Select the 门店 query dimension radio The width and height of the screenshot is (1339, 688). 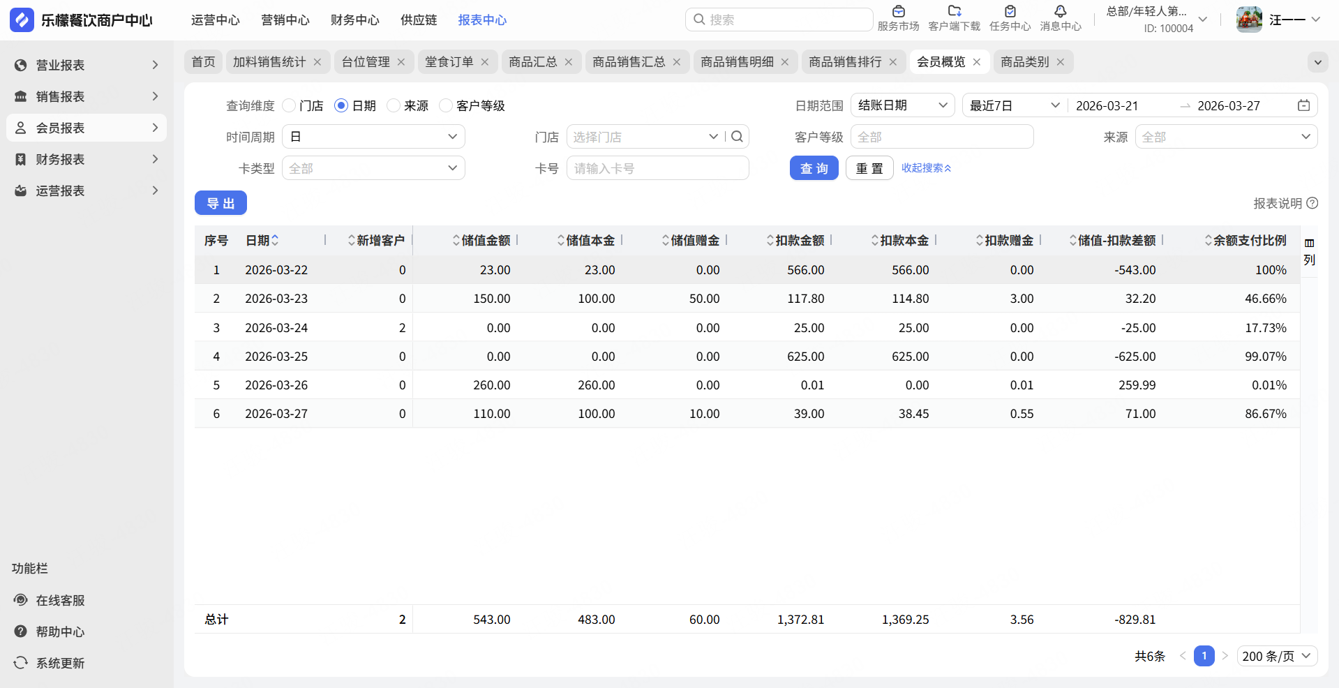click(x=290, y=105)
